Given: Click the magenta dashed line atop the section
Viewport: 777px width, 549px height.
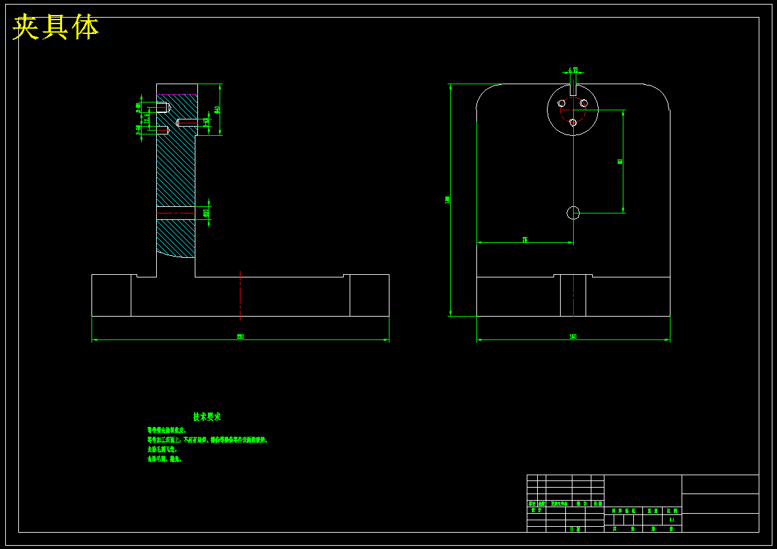Looking at the screenshot, I should 177,94.
